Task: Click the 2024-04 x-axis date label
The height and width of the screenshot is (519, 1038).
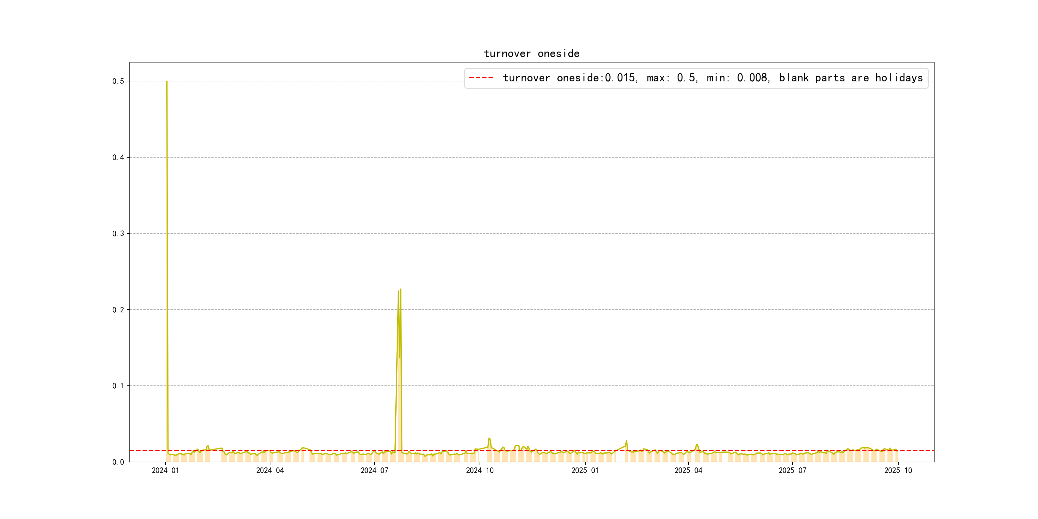Action: click(270, 470)
